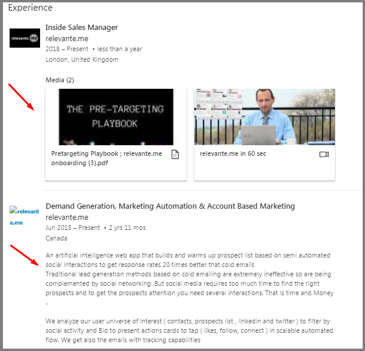Click 'London, United Kingdom' location text
This screenshot has height=351, width=365.
(82, 59)
